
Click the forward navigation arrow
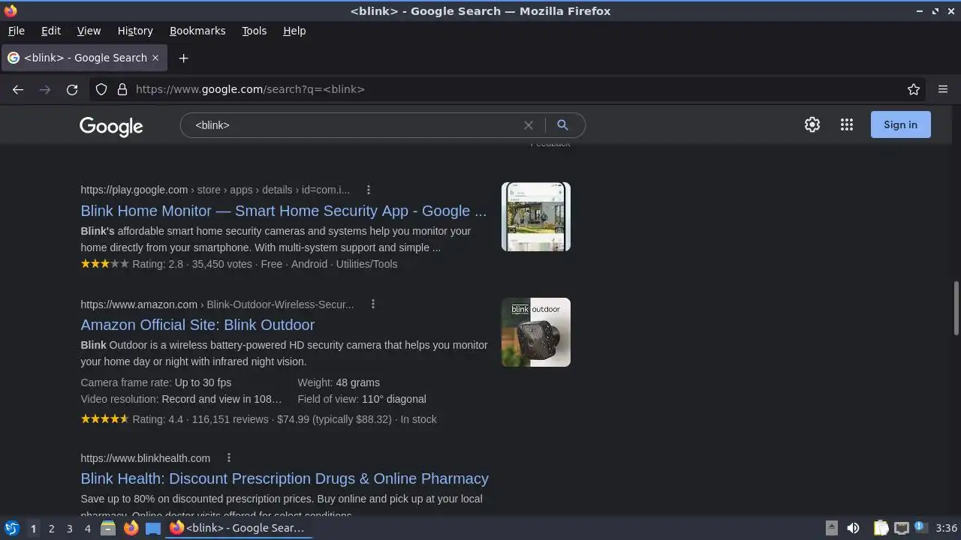pos(45,89)
